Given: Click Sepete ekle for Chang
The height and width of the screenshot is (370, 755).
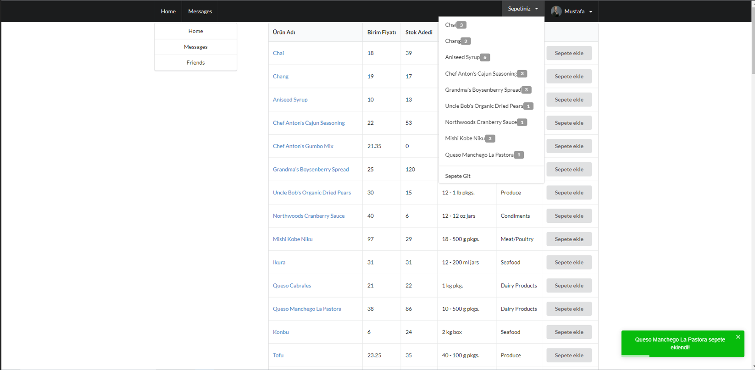Looking at the screenshot, I should pyautogui.click(x=569, y=76).
